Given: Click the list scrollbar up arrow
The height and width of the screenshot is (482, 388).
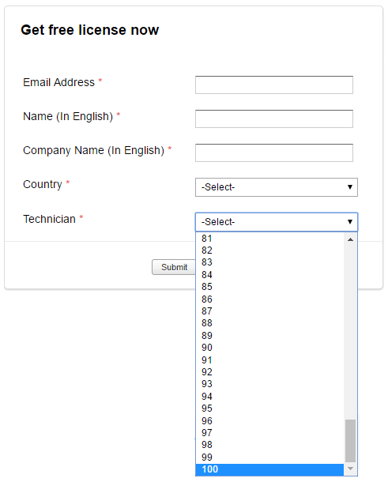Looking at the screenshot, I should click(350, 239).
